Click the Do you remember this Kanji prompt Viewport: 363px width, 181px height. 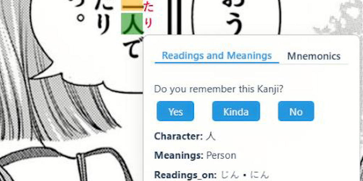(x=219, y=89)
